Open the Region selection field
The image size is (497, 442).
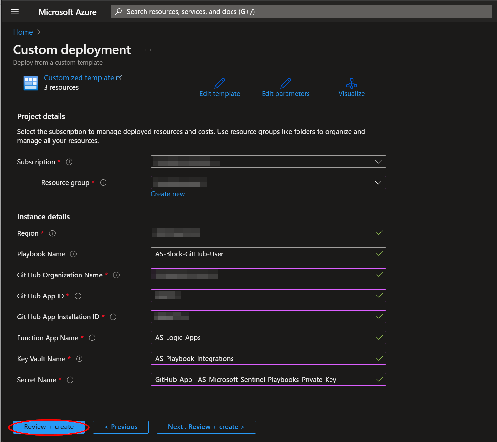[268, 233]
